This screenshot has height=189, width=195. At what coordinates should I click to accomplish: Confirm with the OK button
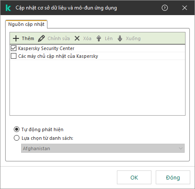pyautogui.click(x=134, y=177)
